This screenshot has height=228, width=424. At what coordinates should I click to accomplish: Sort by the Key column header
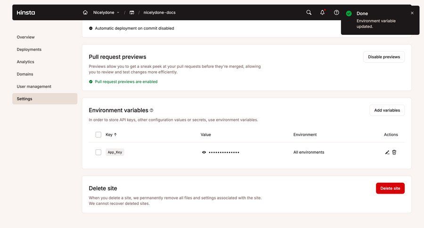(x=111, y=135)
